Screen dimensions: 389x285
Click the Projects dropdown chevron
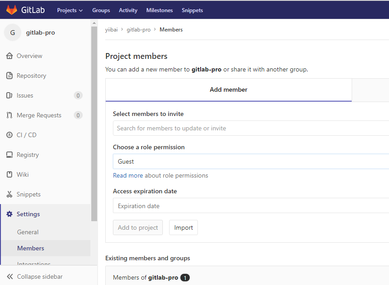pyautogui.click(x=80, y=11)
